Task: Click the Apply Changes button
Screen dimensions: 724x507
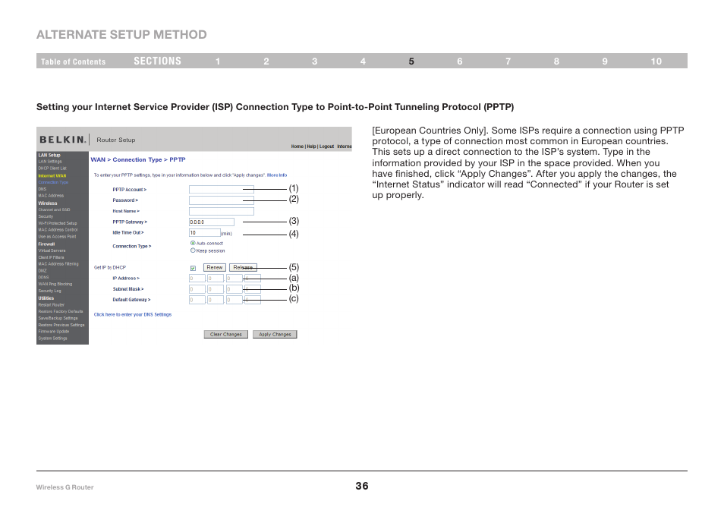Action: click(275, 334)
